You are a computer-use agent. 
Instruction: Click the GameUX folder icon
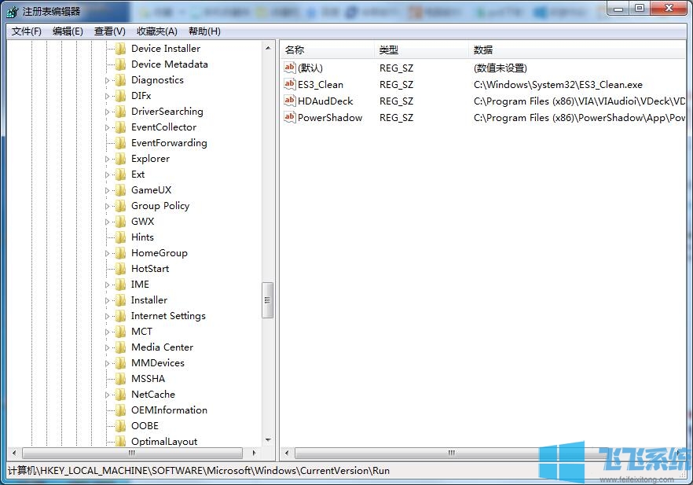tap(119, 189)
